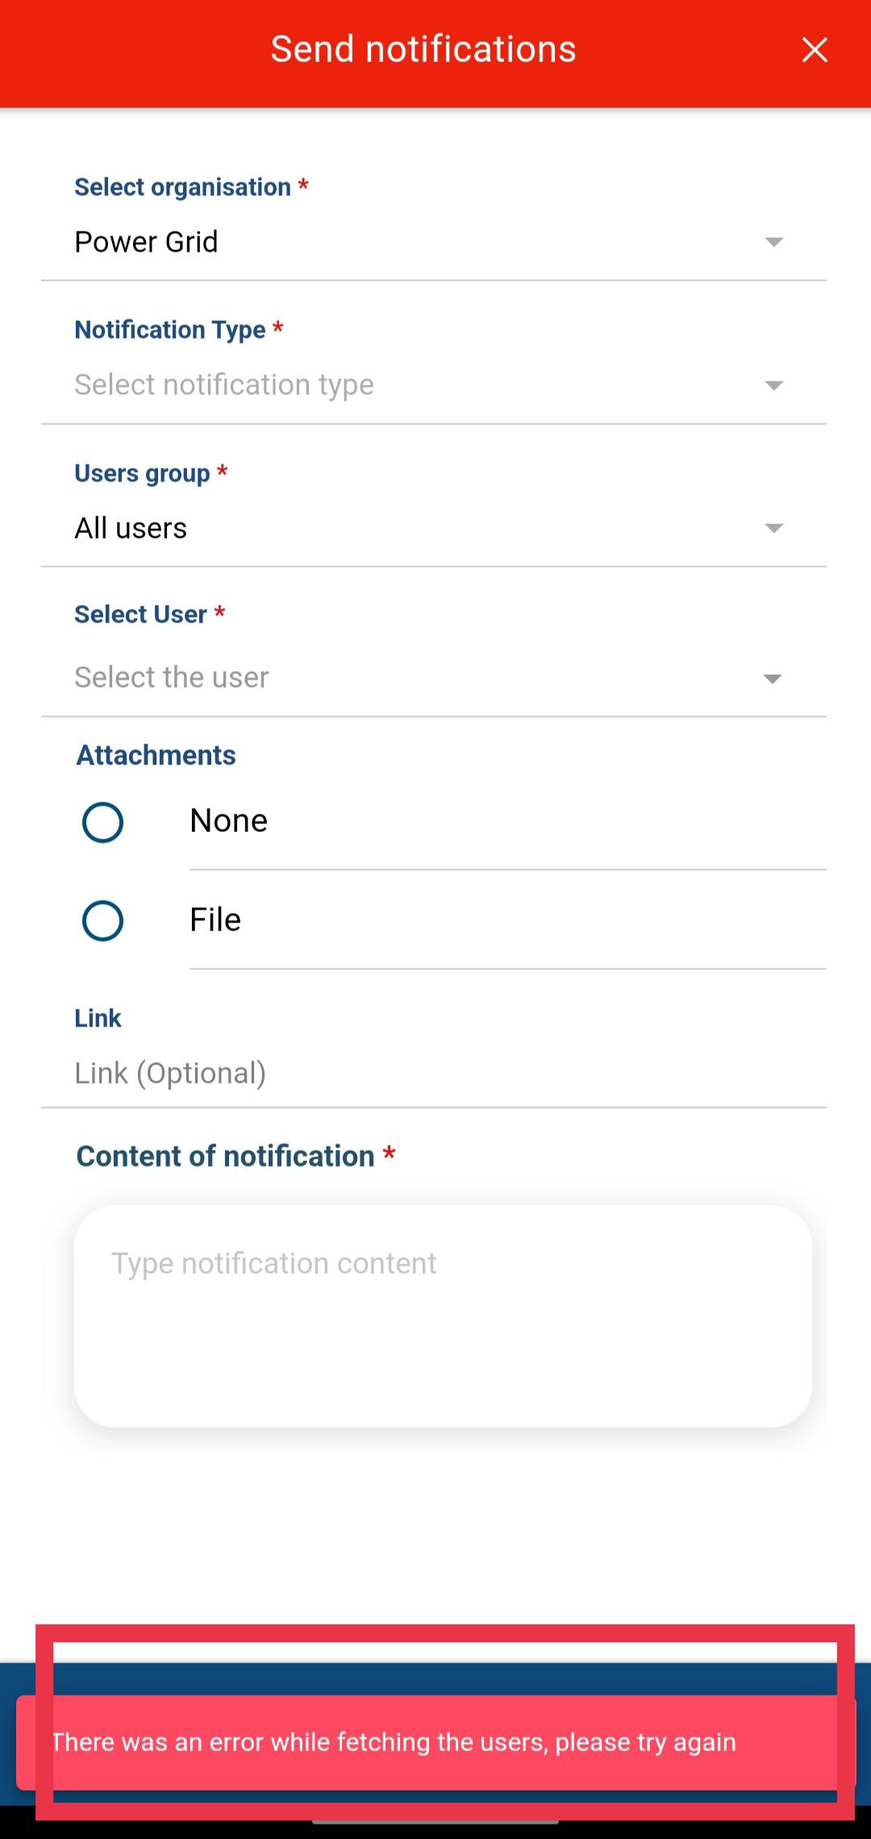Open the 'Select the user' dropdown
This screenshot has width=871, height=1839.
(403, 678)
